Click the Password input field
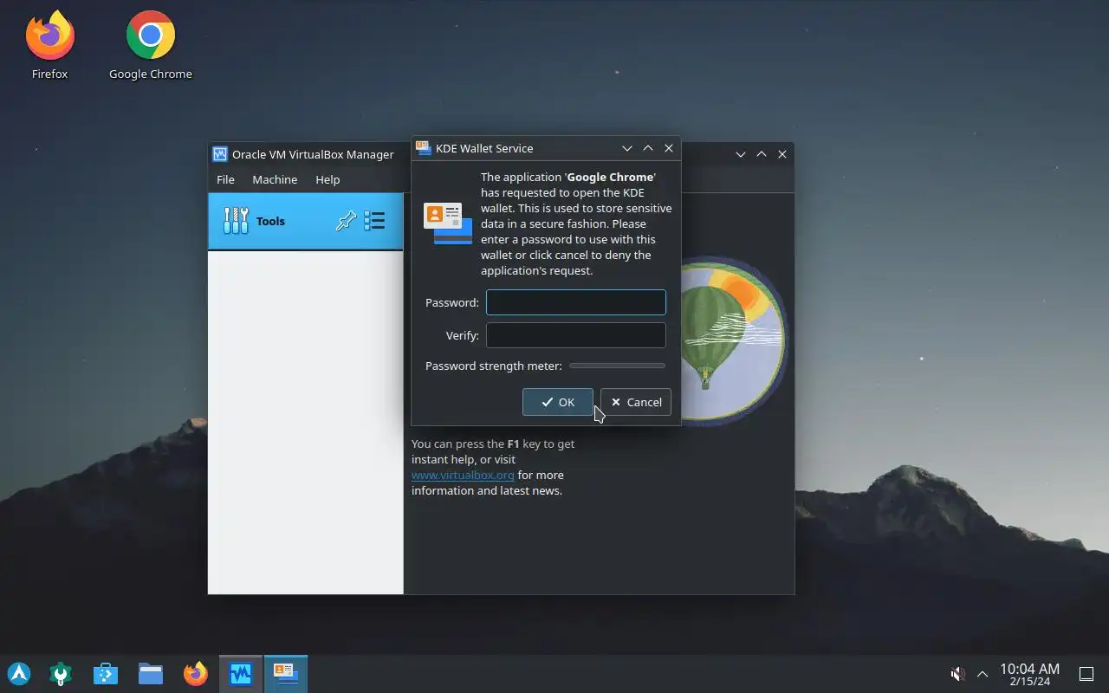The height and width of the screenshot is (693, 1109). tap(576, 302)
